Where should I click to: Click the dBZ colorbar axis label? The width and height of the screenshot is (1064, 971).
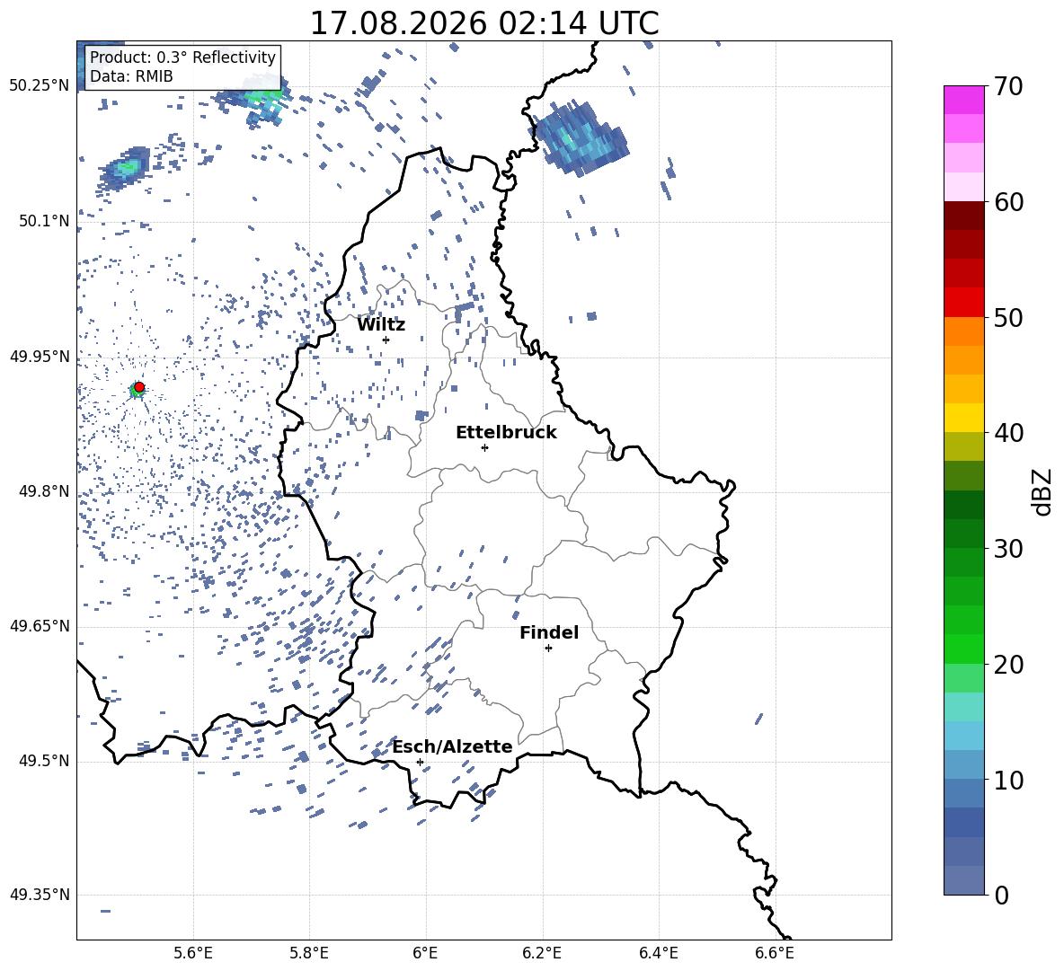[1043, 491]
